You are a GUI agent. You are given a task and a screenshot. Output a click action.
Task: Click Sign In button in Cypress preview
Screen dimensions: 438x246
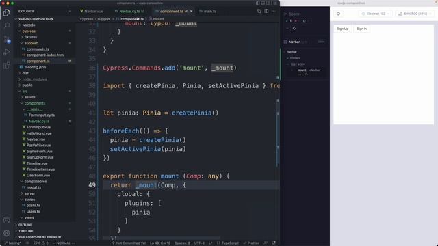click(x=361, y=29)
